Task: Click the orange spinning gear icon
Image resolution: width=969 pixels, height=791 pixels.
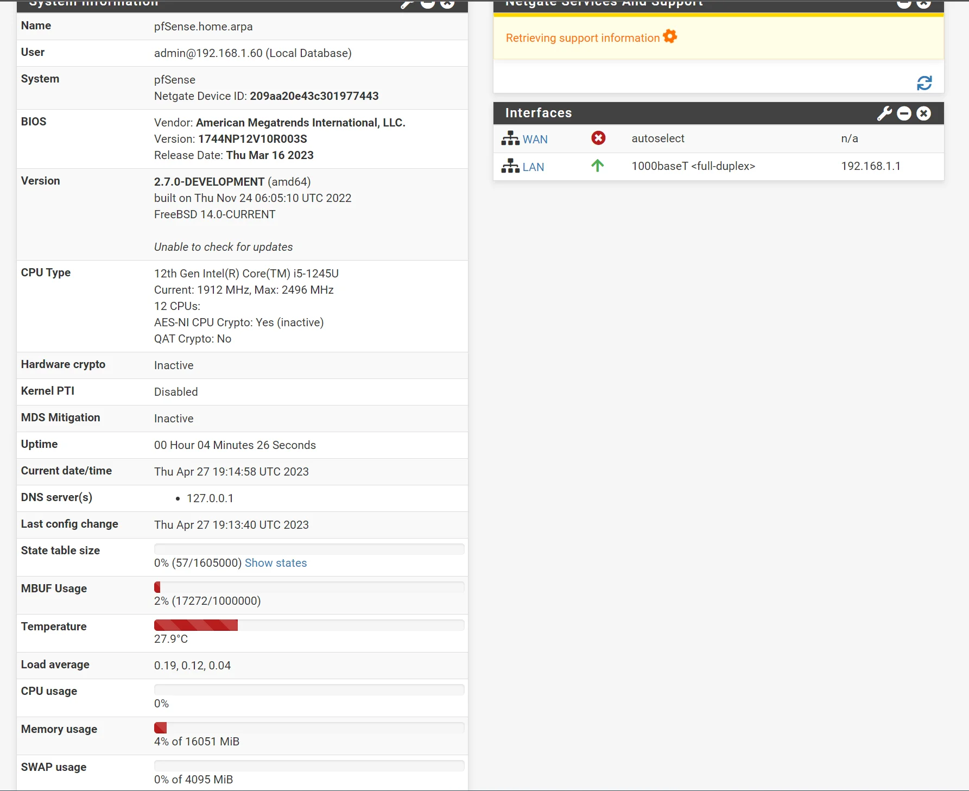Action: 670,36
